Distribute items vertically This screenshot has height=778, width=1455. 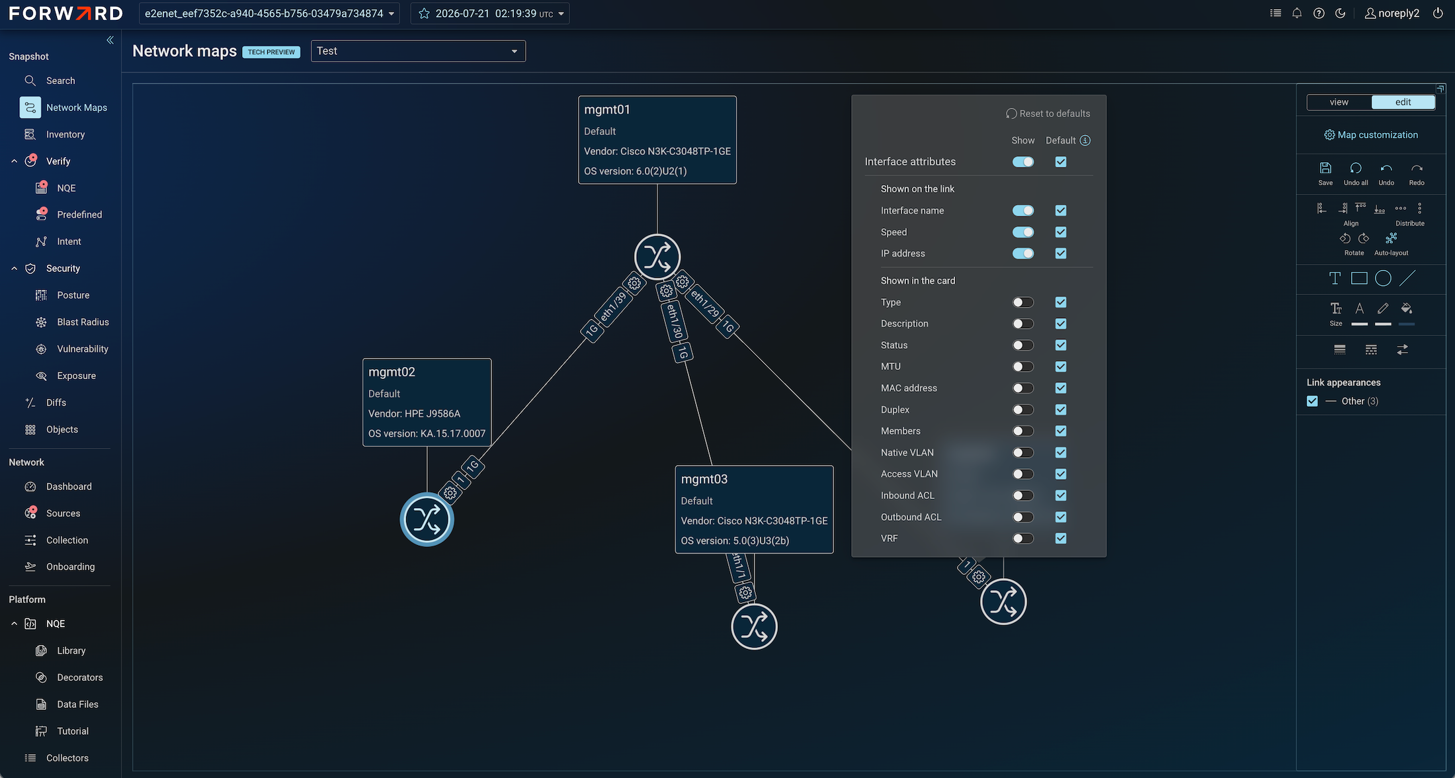point(1420,208)
